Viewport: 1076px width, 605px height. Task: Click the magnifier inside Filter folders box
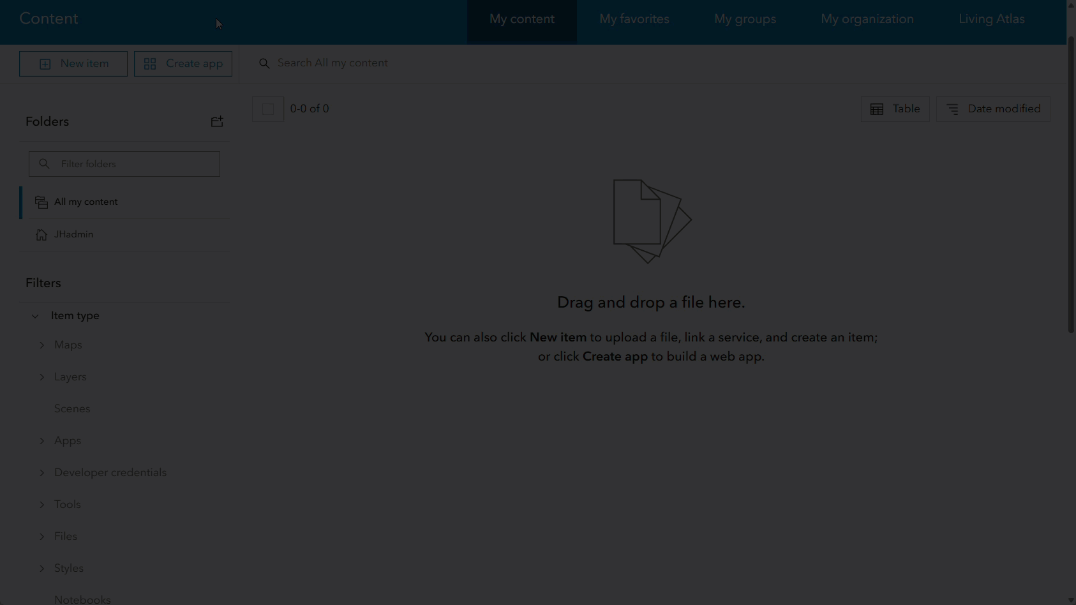point(44,163)
